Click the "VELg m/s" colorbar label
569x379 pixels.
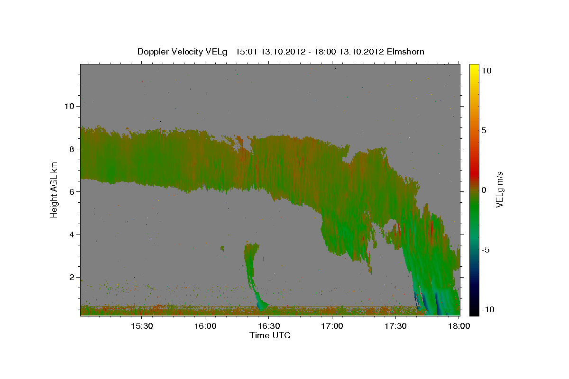pyautogui.click(x=500, y=189)
